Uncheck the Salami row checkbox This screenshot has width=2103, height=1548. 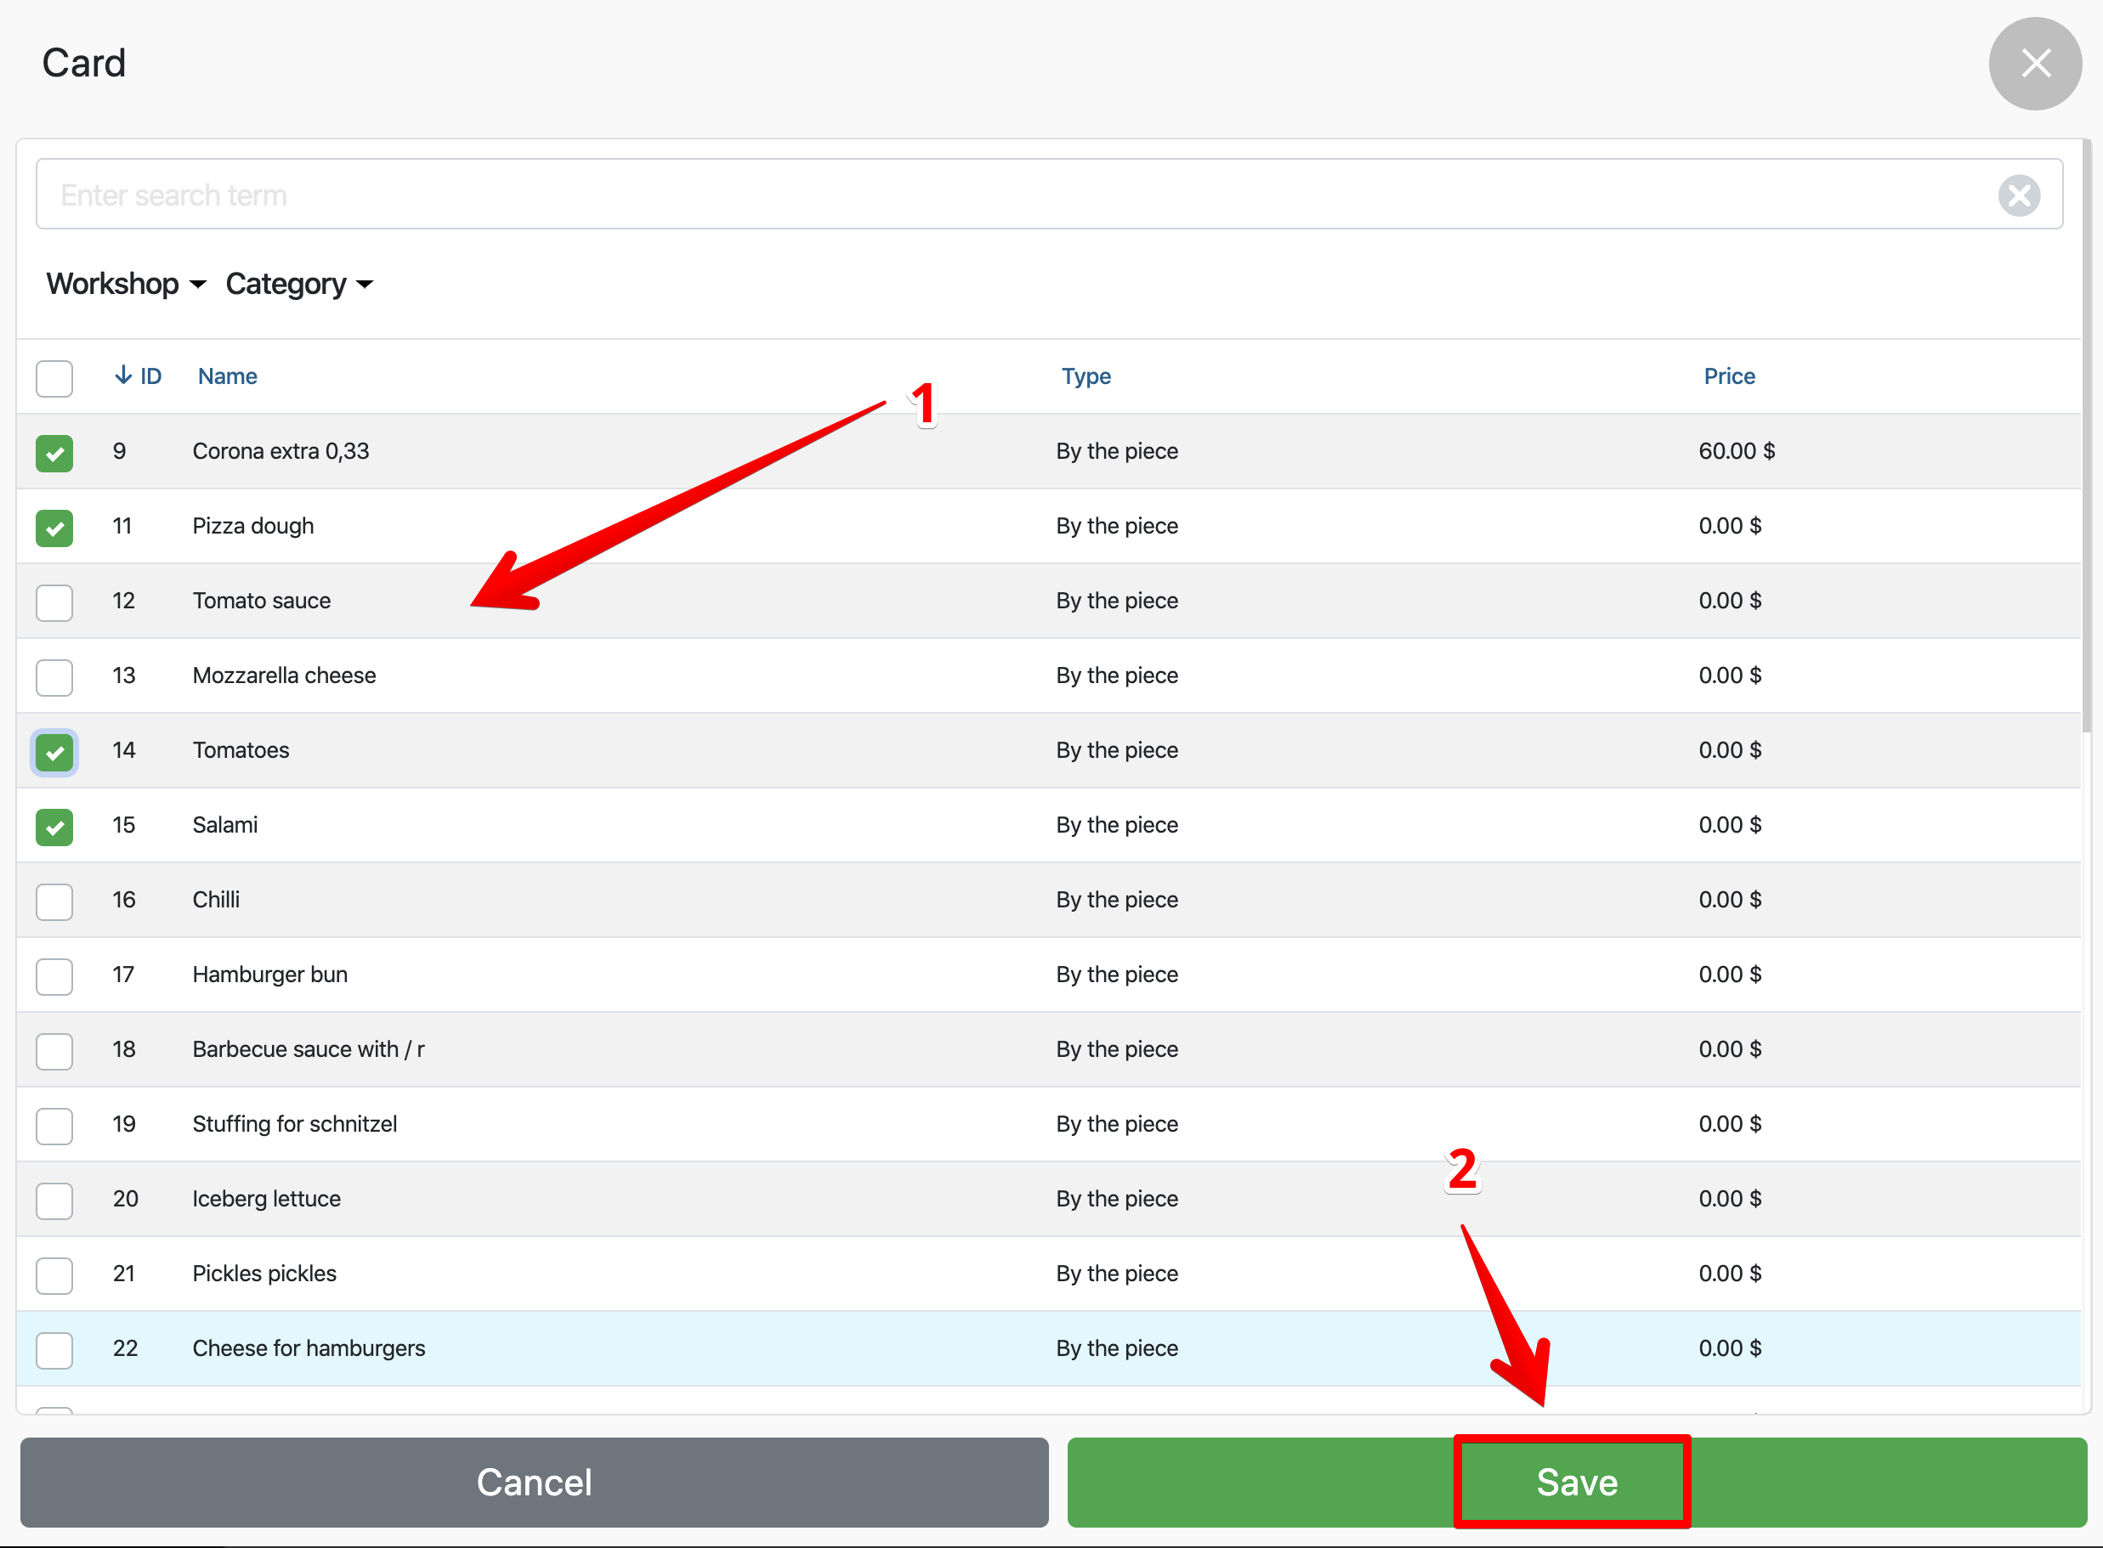tap(54, 828)
